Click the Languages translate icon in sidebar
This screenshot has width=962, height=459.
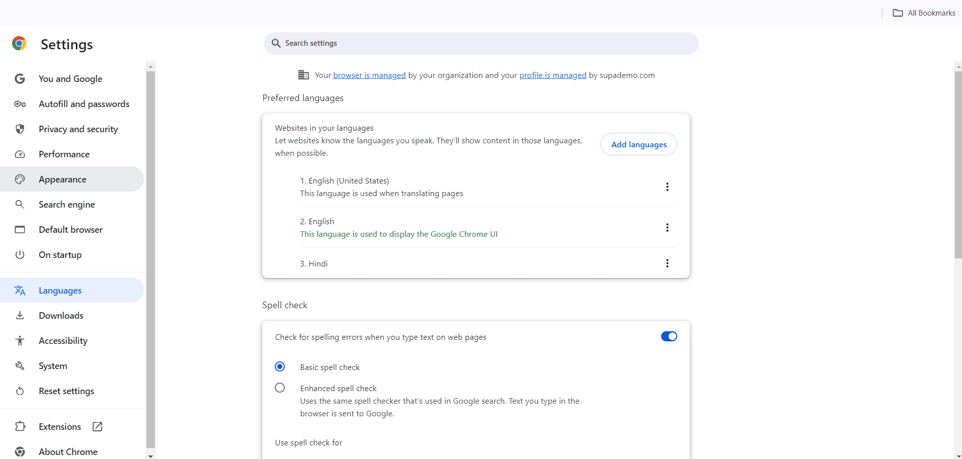pos(20,290)
